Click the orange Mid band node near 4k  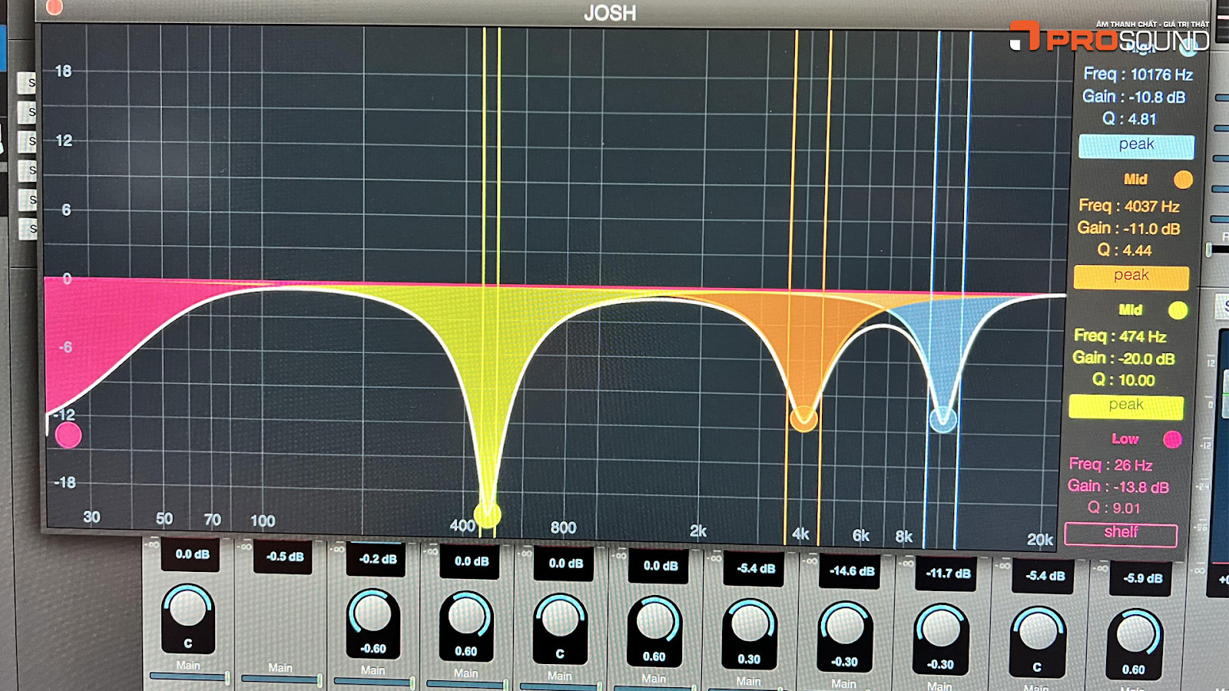click(803, 418)
